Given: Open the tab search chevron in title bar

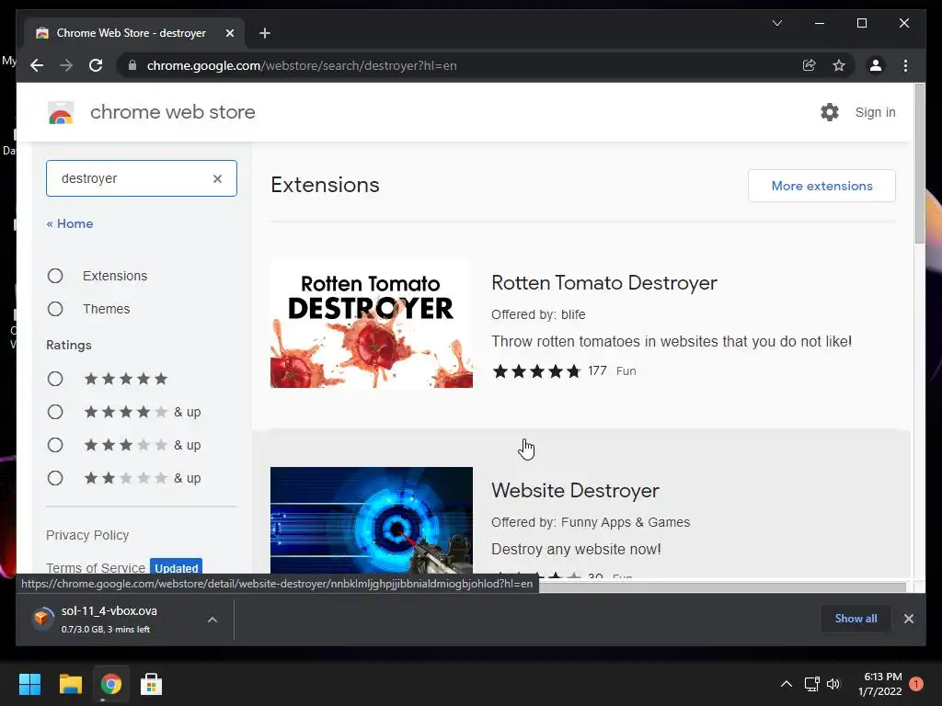Looking at the screenshot, I should (776, 23).
